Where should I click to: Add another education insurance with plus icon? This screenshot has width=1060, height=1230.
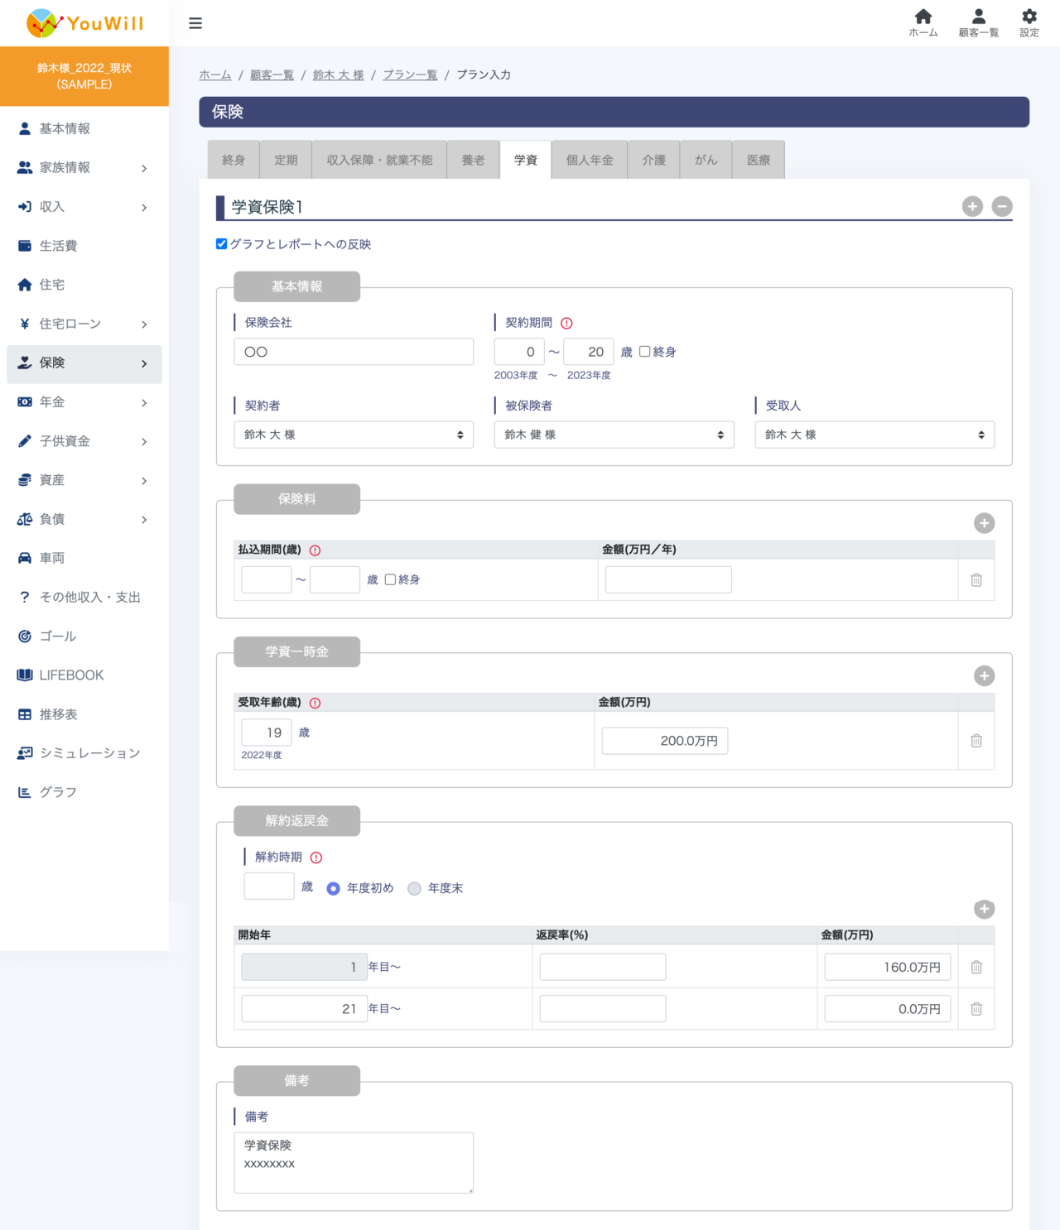972,207
